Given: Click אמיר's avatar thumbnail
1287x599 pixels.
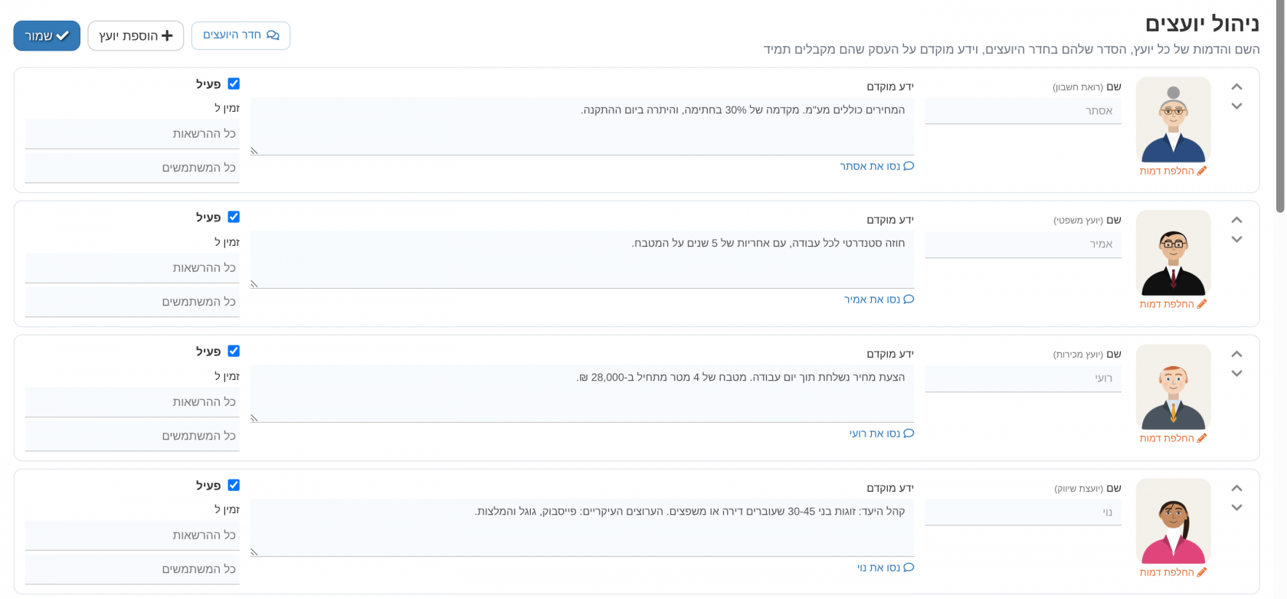Looking at the screenshot, I should pos(1174,254).
